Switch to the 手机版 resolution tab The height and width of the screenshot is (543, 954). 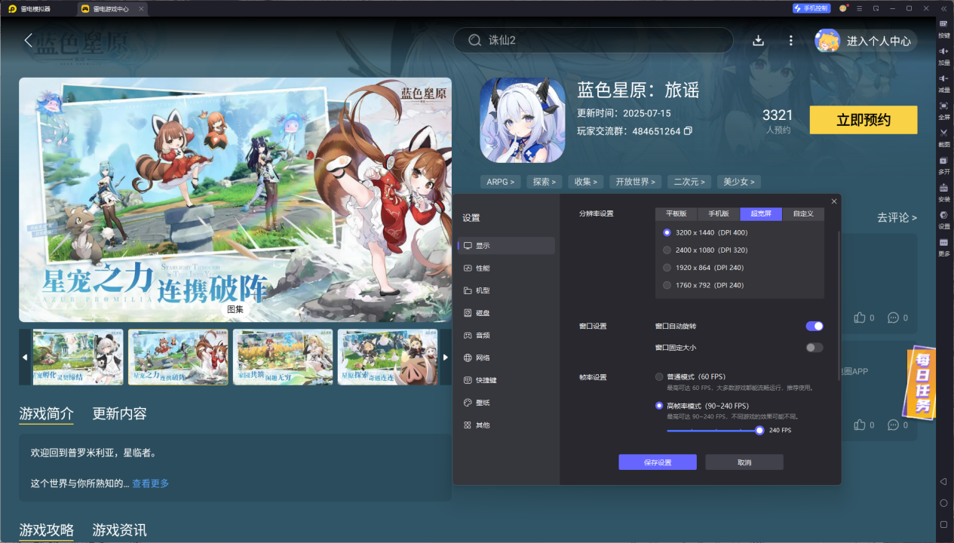coord(719,213)
